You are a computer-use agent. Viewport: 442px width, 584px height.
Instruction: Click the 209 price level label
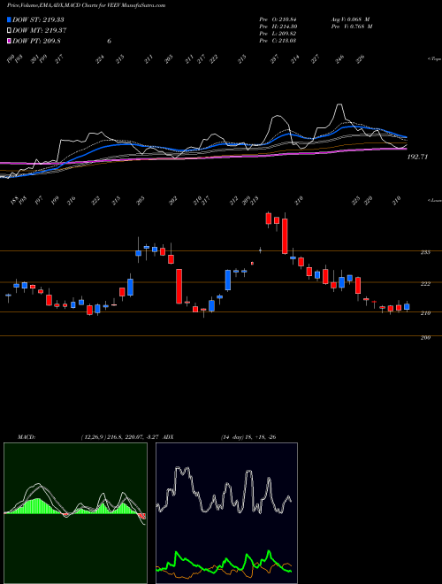pyautogui.click(x=425, y=337)
